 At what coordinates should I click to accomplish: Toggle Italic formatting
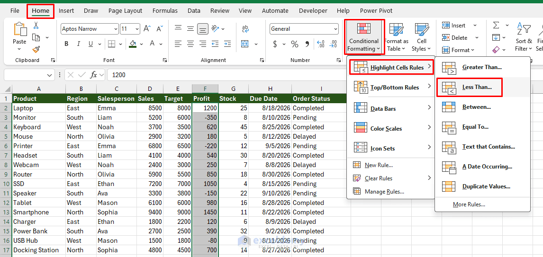point(78,44)
